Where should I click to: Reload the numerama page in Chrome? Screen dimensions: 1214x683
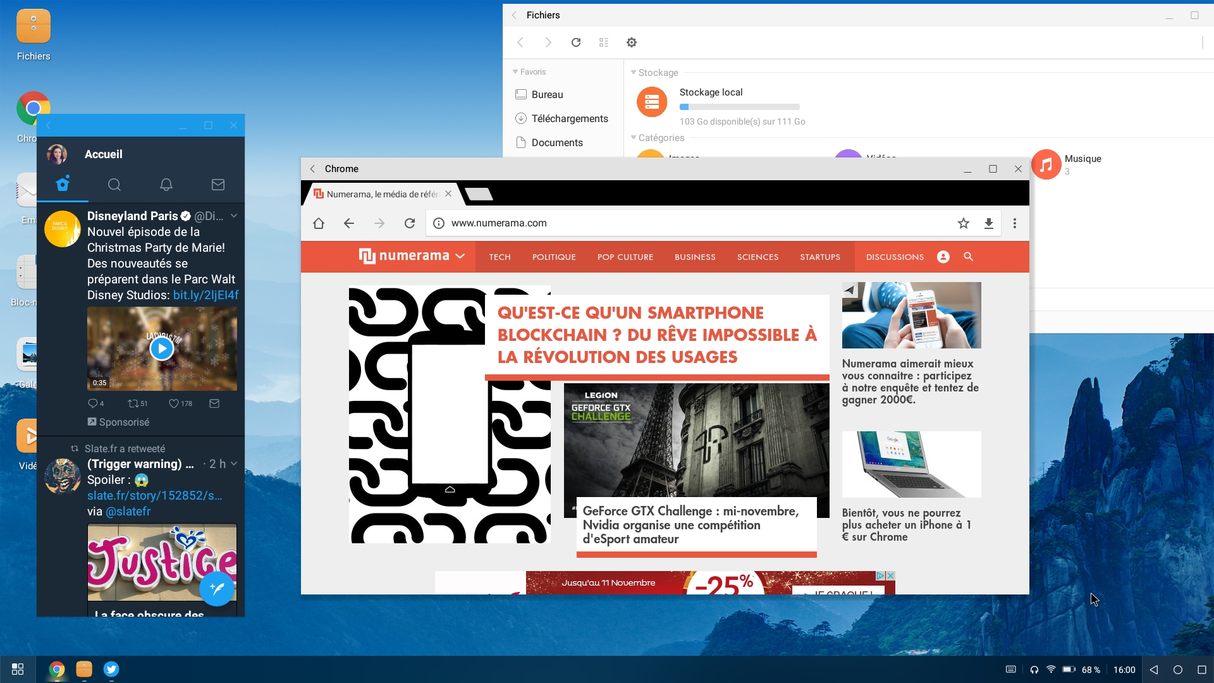(410, 223)
